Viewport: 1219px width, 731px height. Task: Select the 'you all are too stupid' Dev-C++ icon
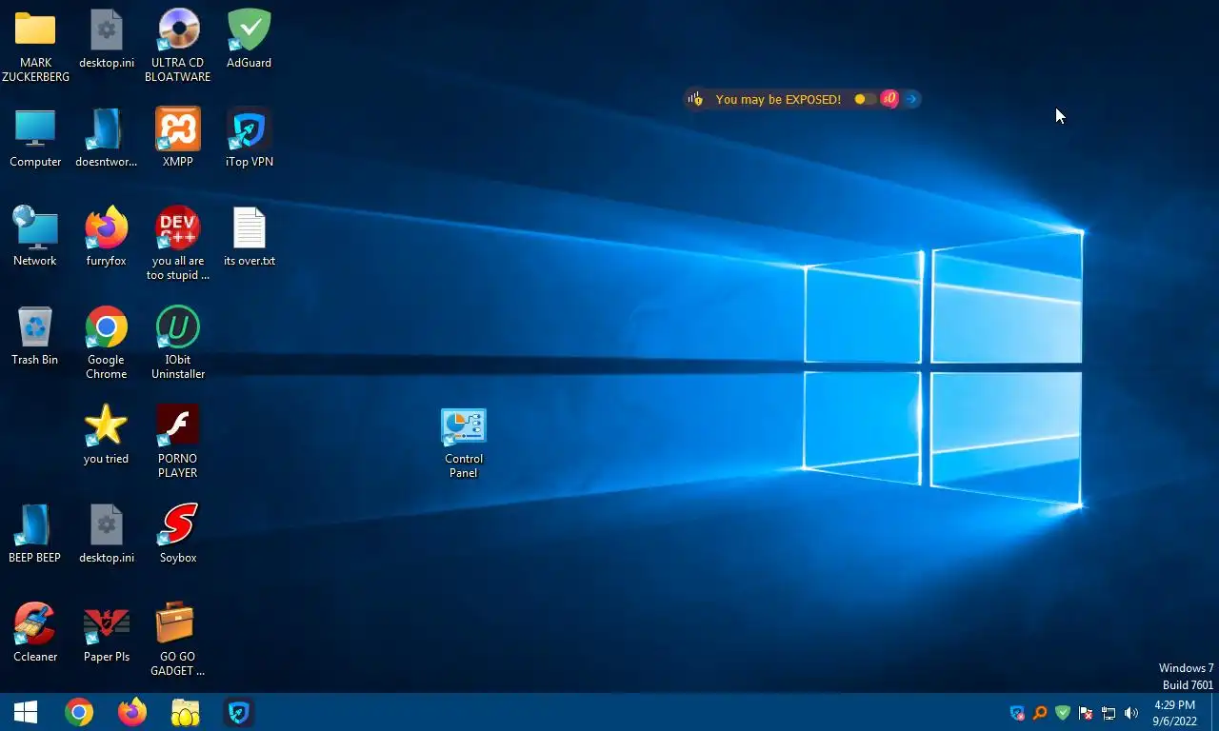click(178, 243)
